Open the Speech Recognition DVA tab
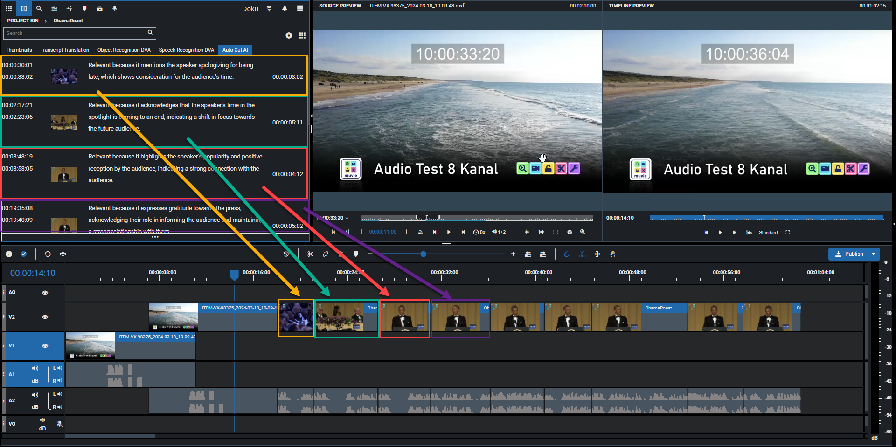This screenshot has width=896, height=447. tap(186, 50)
